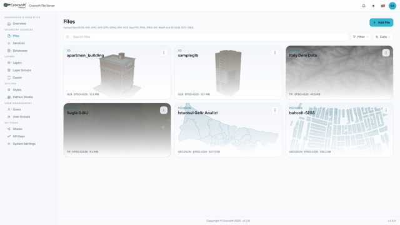The height and width of the screenshot is (225, 400).
Task: Click the Layers sidebar label
Action: click(17, 62)
